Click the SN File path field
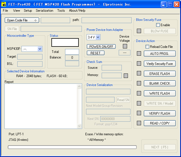Image resolution: width=181 pixels, height=157 pixels. (x=51, y=29)
